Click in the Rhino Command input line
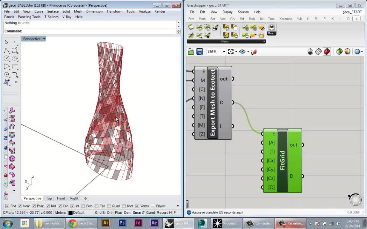This screenshot has height=229, width=367. [99, 31]
